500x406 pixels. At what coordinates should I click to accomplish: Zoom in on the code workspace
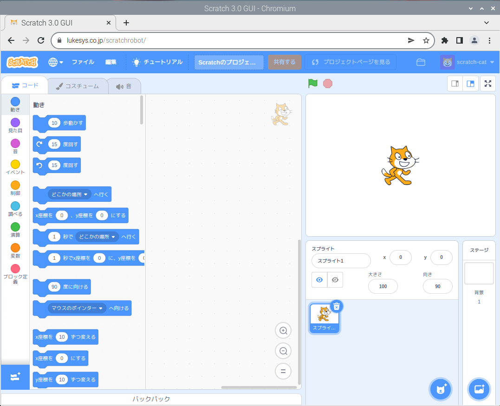point(283,330)
